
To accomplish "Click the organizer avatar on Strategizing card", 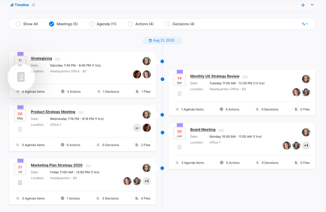I will point(147,61).
